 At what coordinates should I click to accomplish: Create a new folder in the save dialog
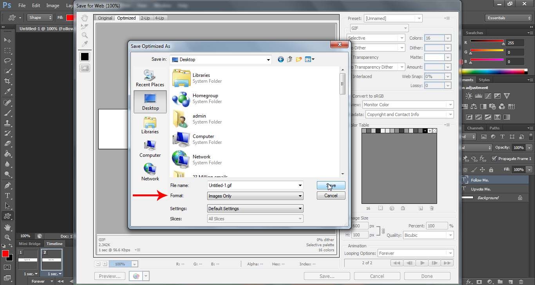(x=299, y=59)
